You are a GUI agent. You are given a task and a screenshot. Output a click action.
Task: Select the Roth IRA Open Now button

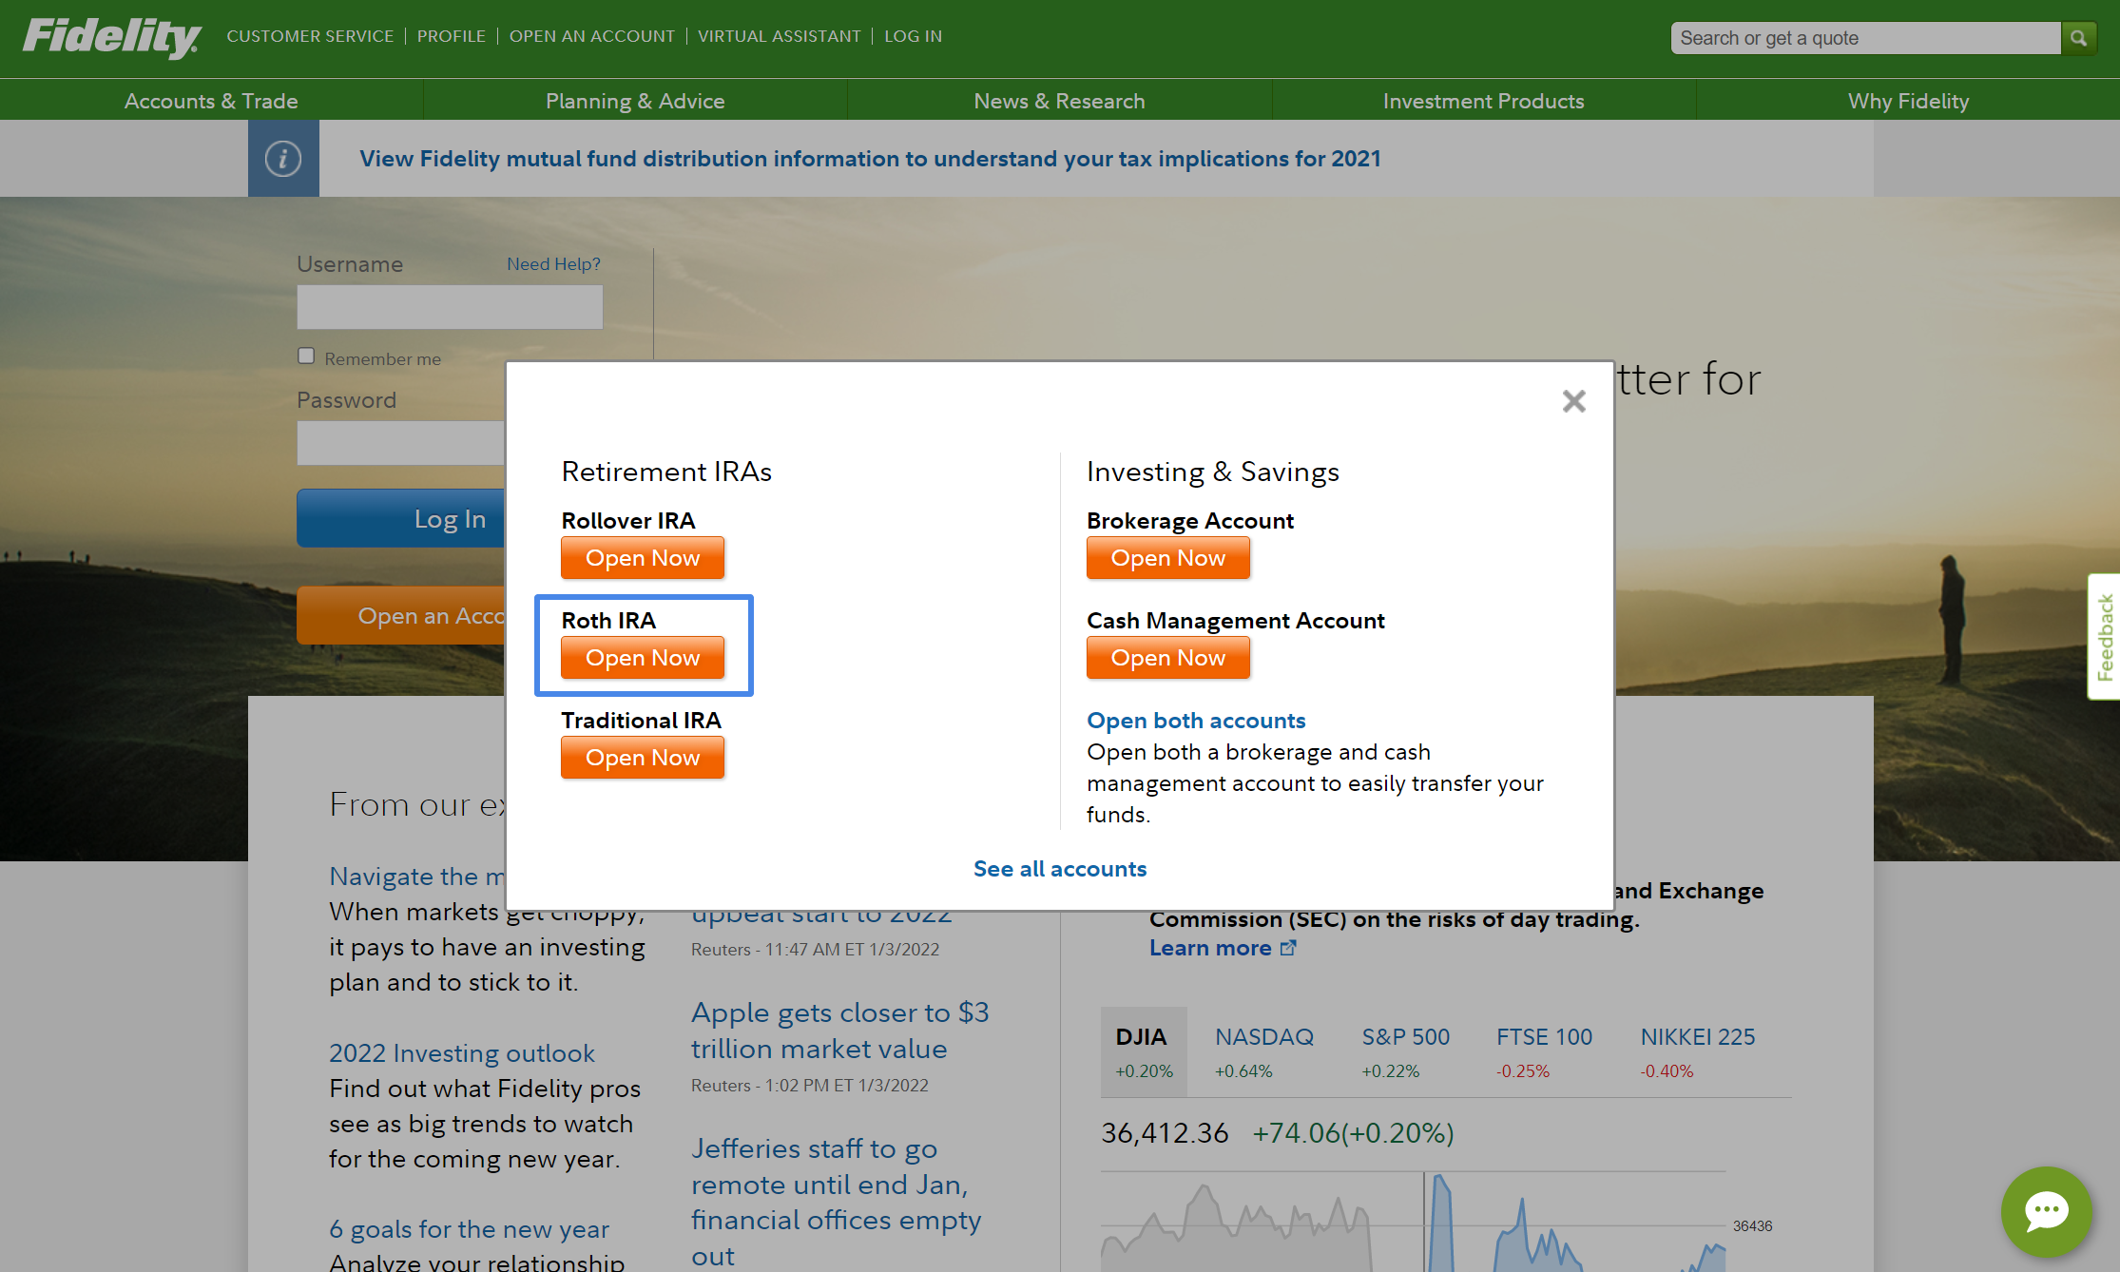coord(642,657)
